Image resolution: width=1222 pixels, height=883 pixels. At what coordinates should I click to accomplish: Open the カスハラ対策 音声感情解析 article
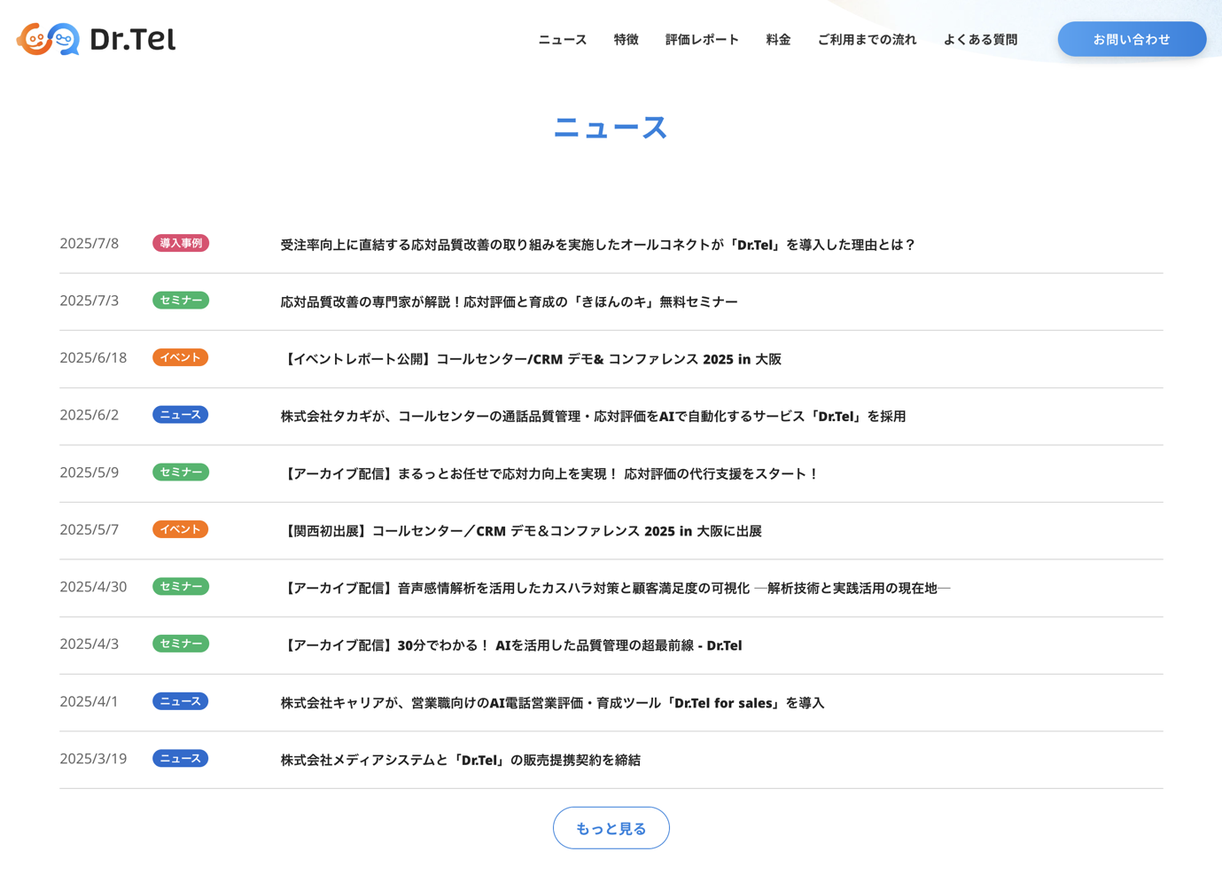click(616, 589)
